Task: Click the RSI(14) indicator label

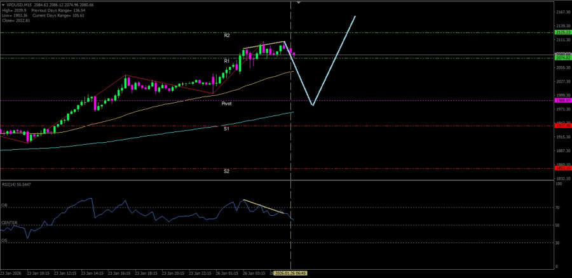Action: (x=17, y=184)
